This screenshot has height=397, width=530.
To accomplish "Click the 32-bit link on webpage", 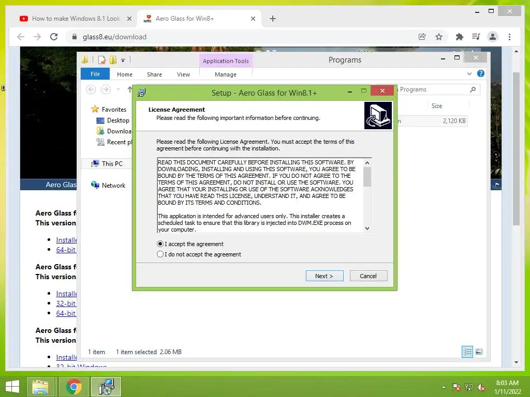I will tap(66, 303).
